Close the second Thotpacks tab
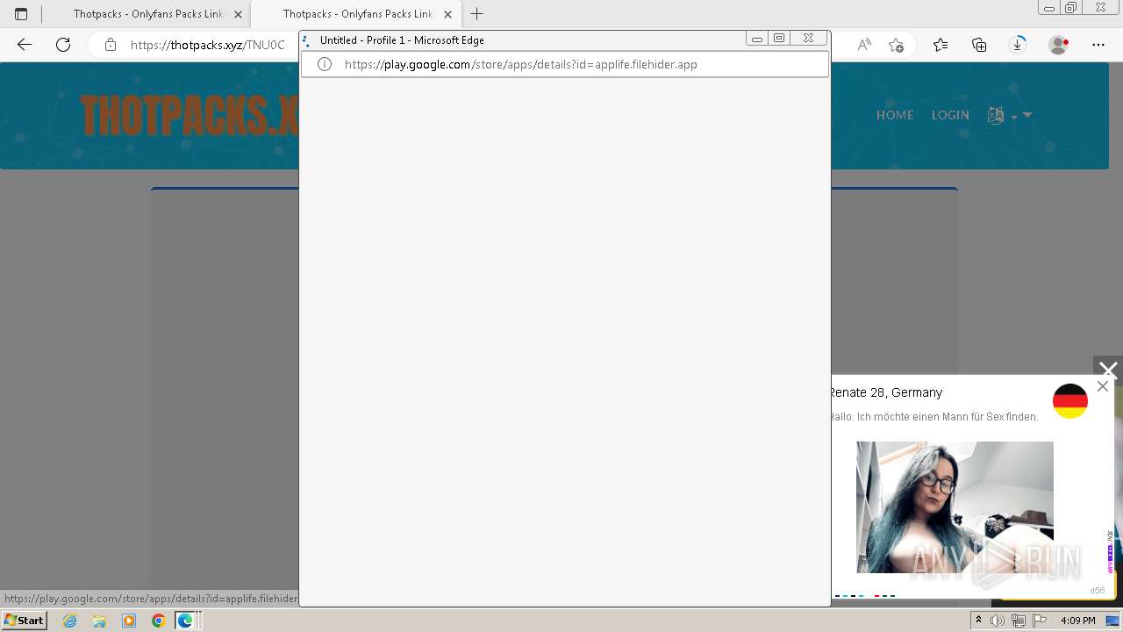The image size is (1123, 632). click(x=447, y=14)
